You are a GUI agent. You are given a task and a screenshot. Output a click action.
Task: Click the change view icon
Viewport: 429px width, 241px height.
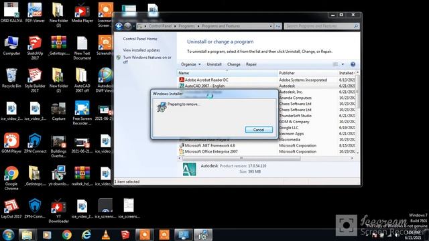335,64
